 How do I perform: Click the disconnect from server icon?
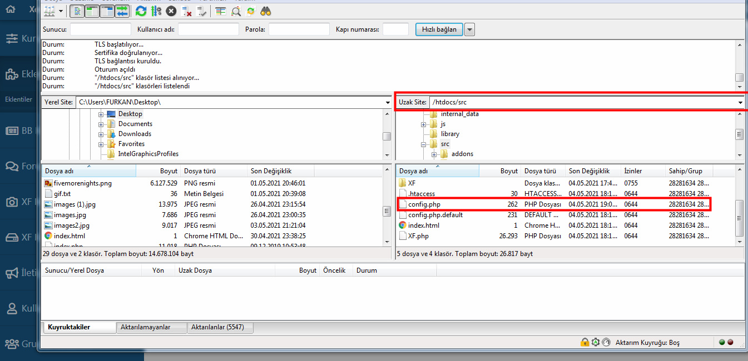point(187,11)
